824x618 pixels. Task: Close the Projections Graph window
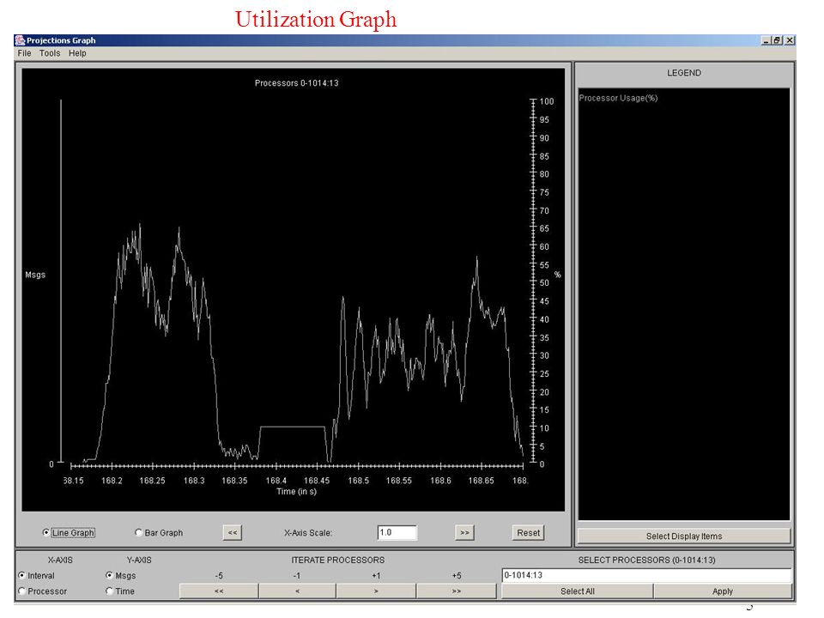(790, 40)
